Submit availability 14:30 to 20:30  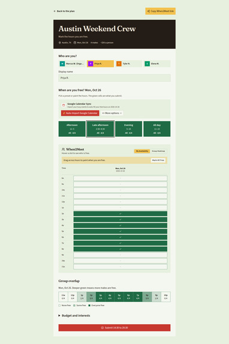115,328
